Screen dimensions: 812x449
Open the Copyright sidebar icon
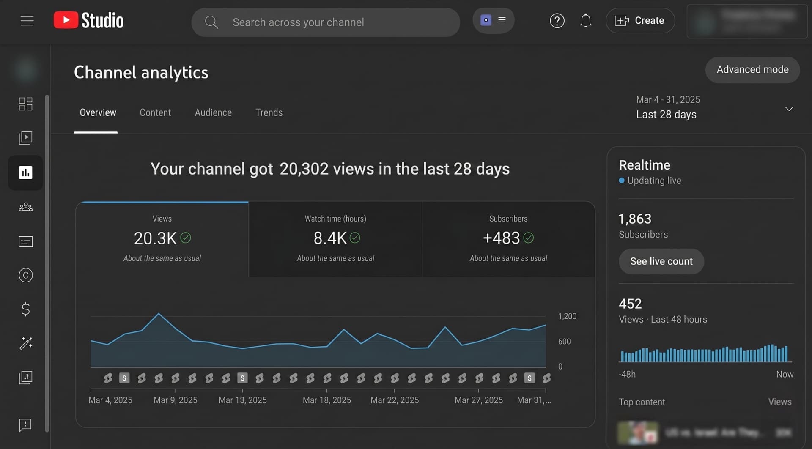25,275
